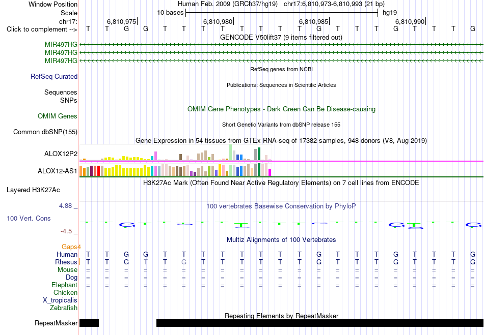Click the chr17: ruler label
The image size is (484, 335).
[x=68, y=21]
